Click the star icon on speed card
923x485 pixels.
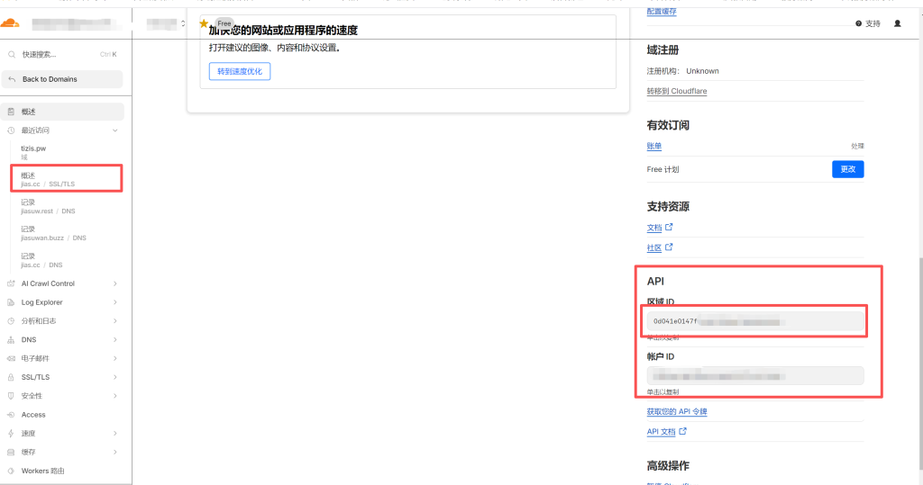pos(204,23)
